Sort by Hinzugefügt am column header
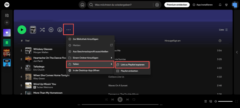 173,41
